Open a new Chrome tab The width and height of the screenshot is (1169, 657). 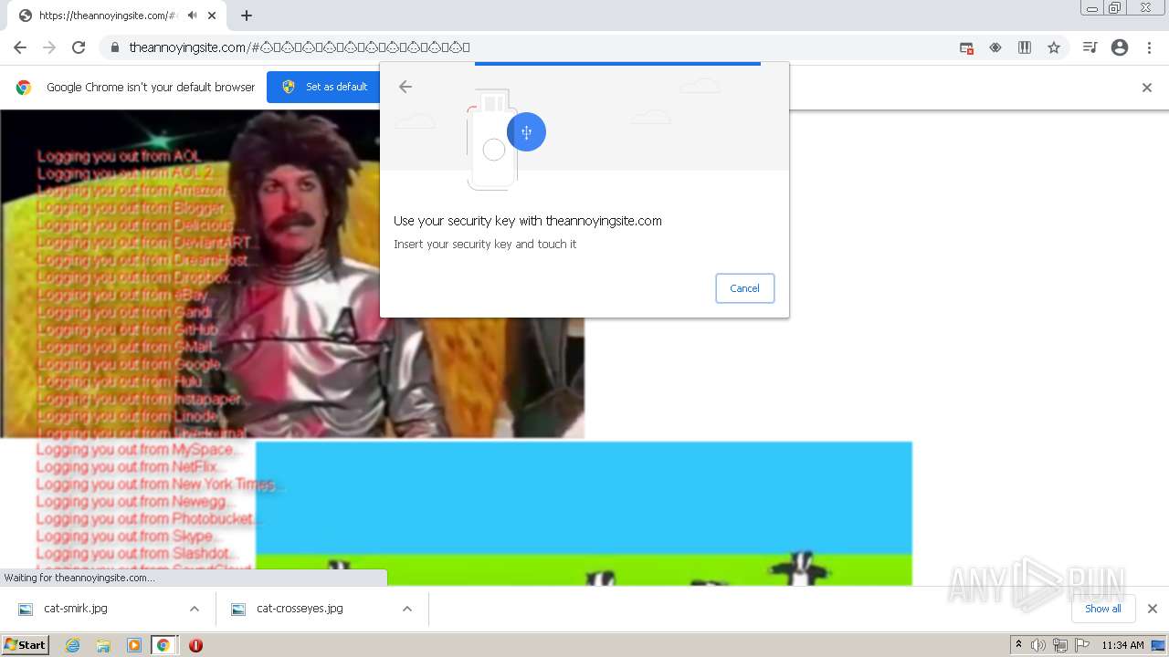click(247, 16)
